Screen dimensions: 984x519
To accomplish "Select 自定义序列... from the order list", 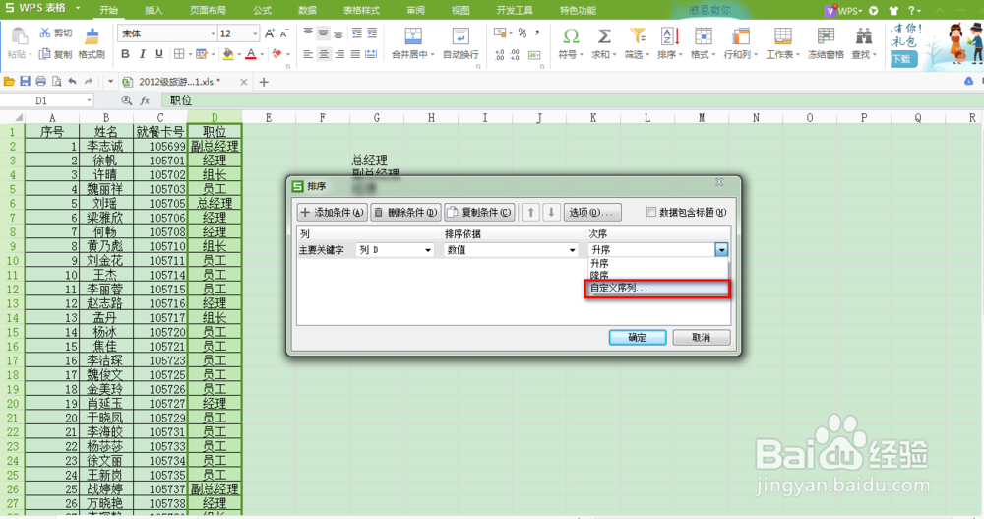I will click(657, 288).
